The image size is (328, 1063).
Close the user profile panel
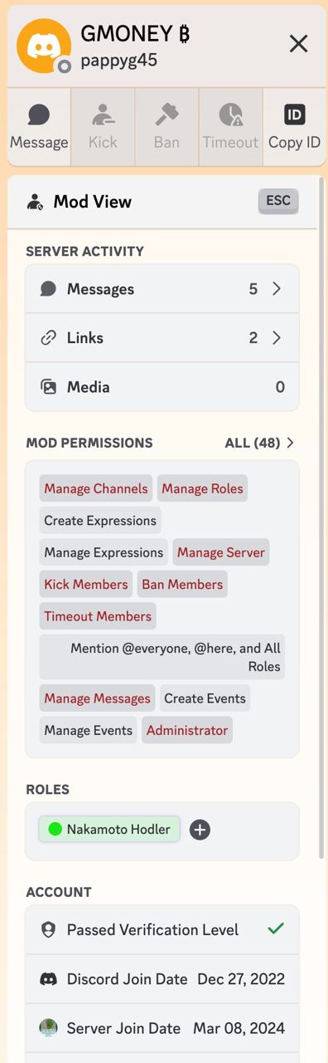tap(298, 44)
